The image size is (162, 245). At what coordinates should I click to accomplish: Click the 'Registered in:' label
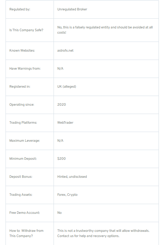(20, 87)
